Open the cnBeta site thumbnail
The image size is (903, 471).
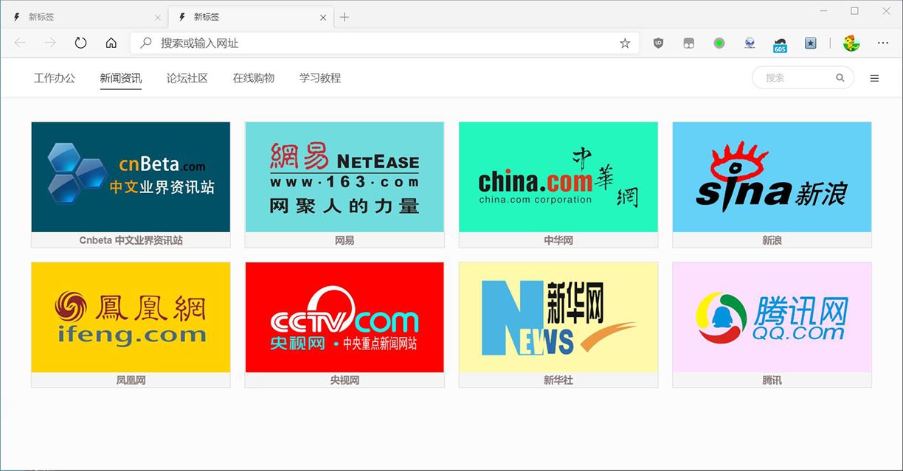coord(131,177)
